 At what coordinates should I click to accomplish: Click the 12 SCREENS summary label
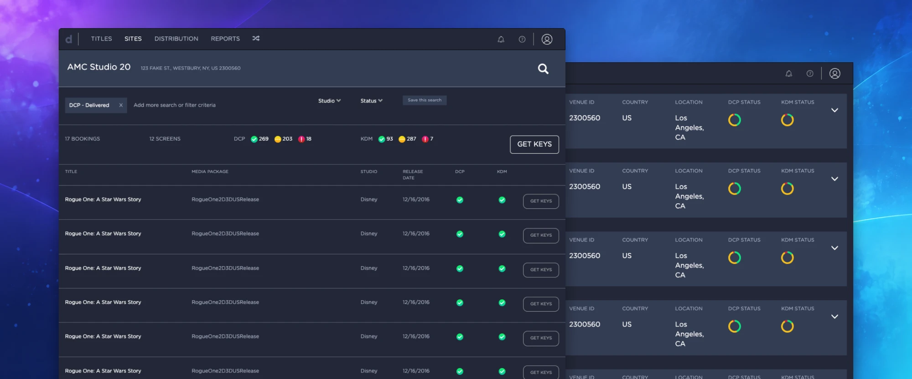(165, 139)
